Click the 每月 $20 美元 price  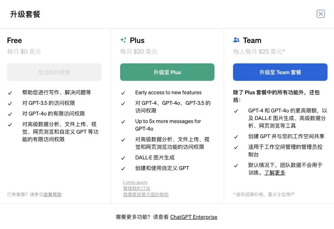[x=139, y=52]
